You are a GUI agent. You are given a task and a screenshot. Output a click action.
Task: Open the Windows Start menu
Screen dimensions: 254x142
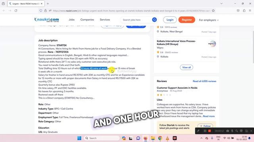pyautogui.click(x=79, y=138)
